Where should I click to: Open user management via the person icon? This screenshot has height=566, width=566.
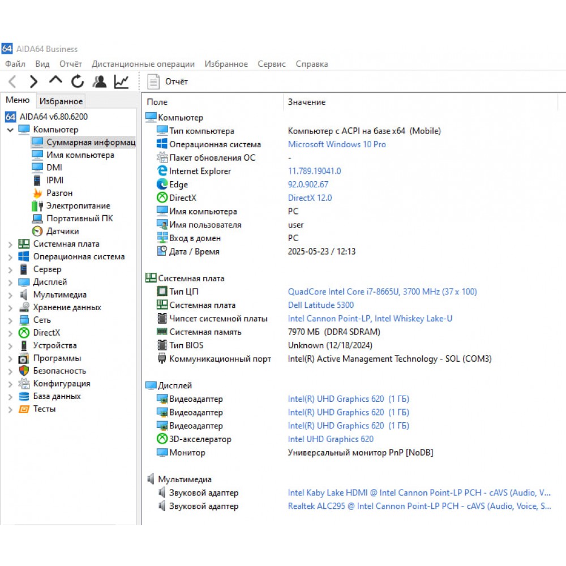99,82
